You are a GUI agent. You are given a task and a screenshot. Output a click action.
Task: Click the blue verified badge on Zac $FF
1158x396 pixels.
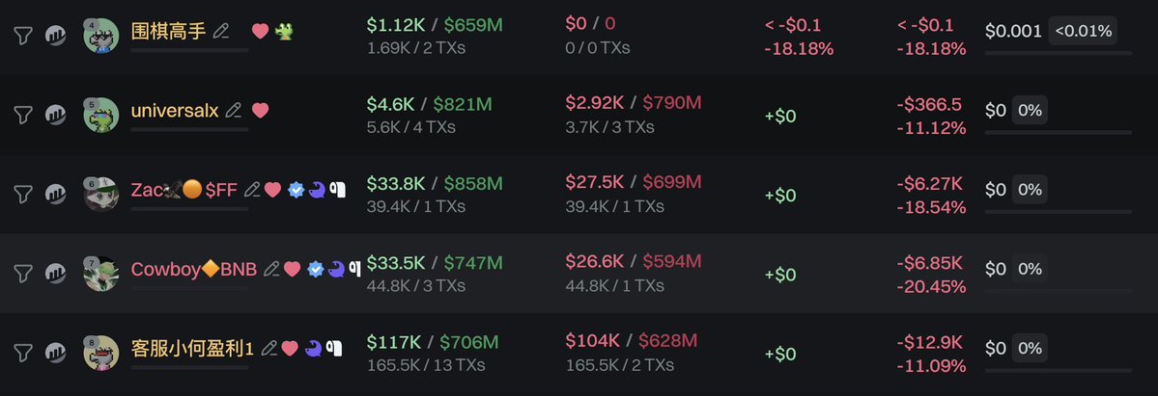(x=297, y=190)
